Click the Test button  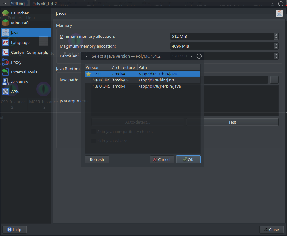[x=232, y=122]
